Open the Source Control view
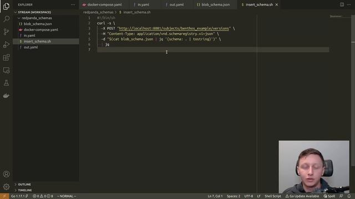The height and width of the screenshot is (199, 355). (6, 32)
